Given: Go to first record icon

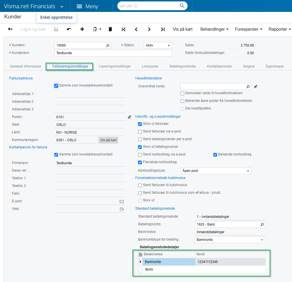Looking at the screenshot, I should 123,29.
